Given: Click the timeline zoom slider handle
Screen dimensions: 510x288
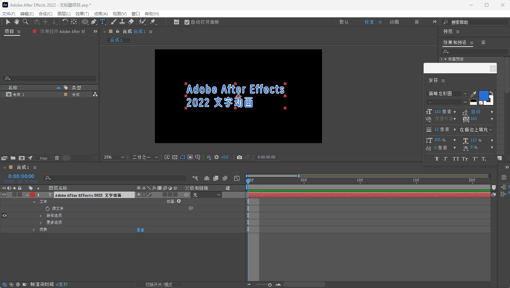Looking at the screenshot, I should pyautogui.click(x=270, y=285).
